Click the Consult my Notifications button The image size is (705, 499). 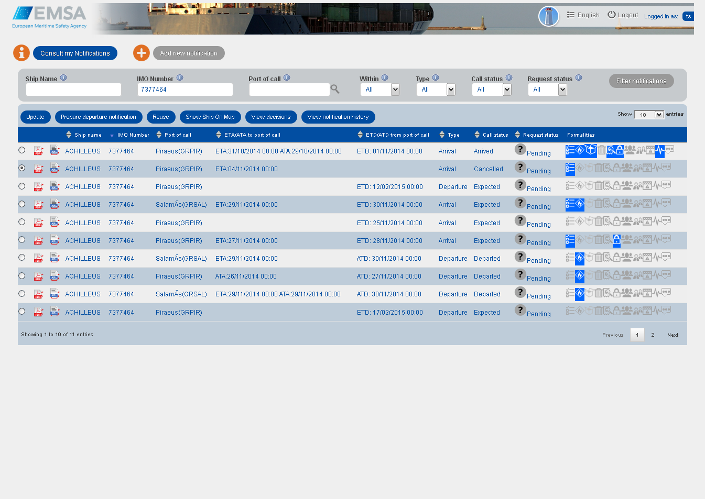(75, 53)
